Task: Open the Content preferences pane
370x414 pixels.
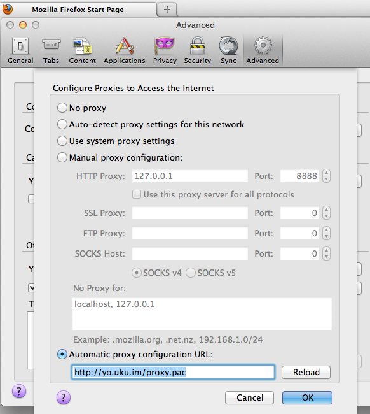Action: pos(82,51)
